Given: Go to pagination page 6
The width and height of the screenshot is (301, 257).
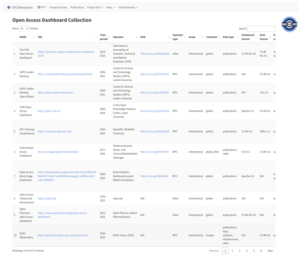Looking at the screenshot, I should click(261, 251).
